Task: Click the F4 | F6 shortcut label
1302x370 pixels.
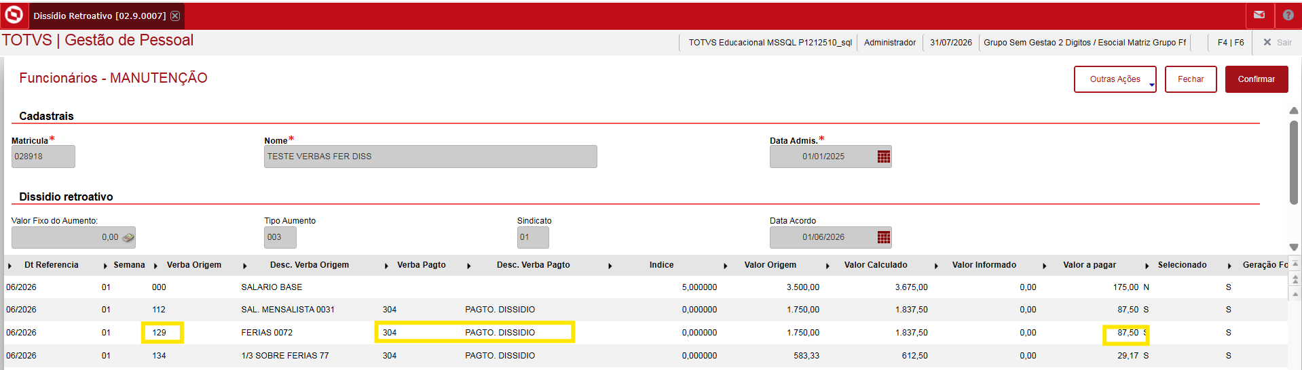Action: pos(1230,42)
